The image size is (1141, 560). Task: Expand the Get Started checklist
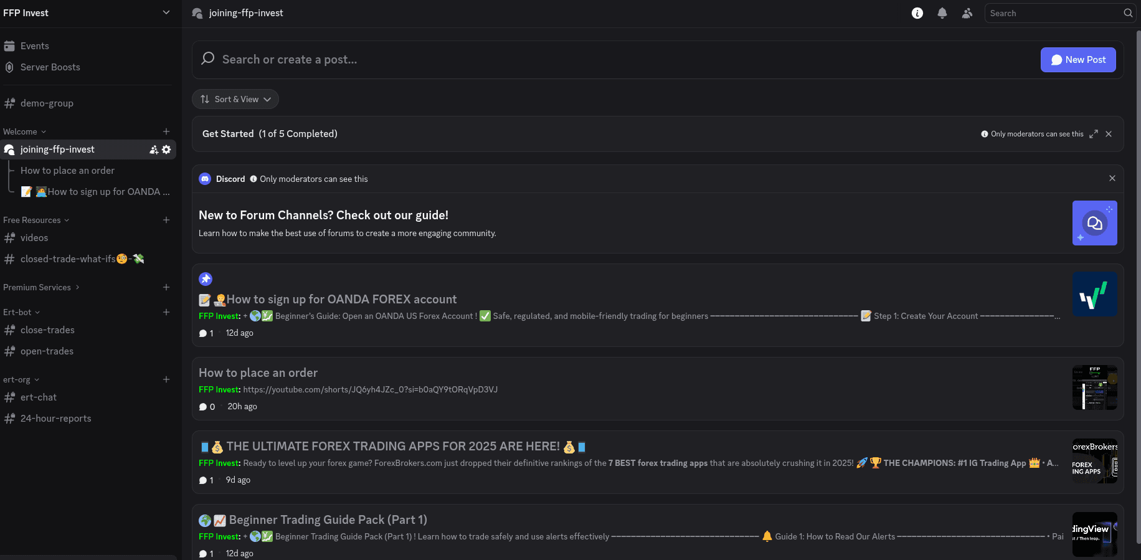(x=1094, y=134)
